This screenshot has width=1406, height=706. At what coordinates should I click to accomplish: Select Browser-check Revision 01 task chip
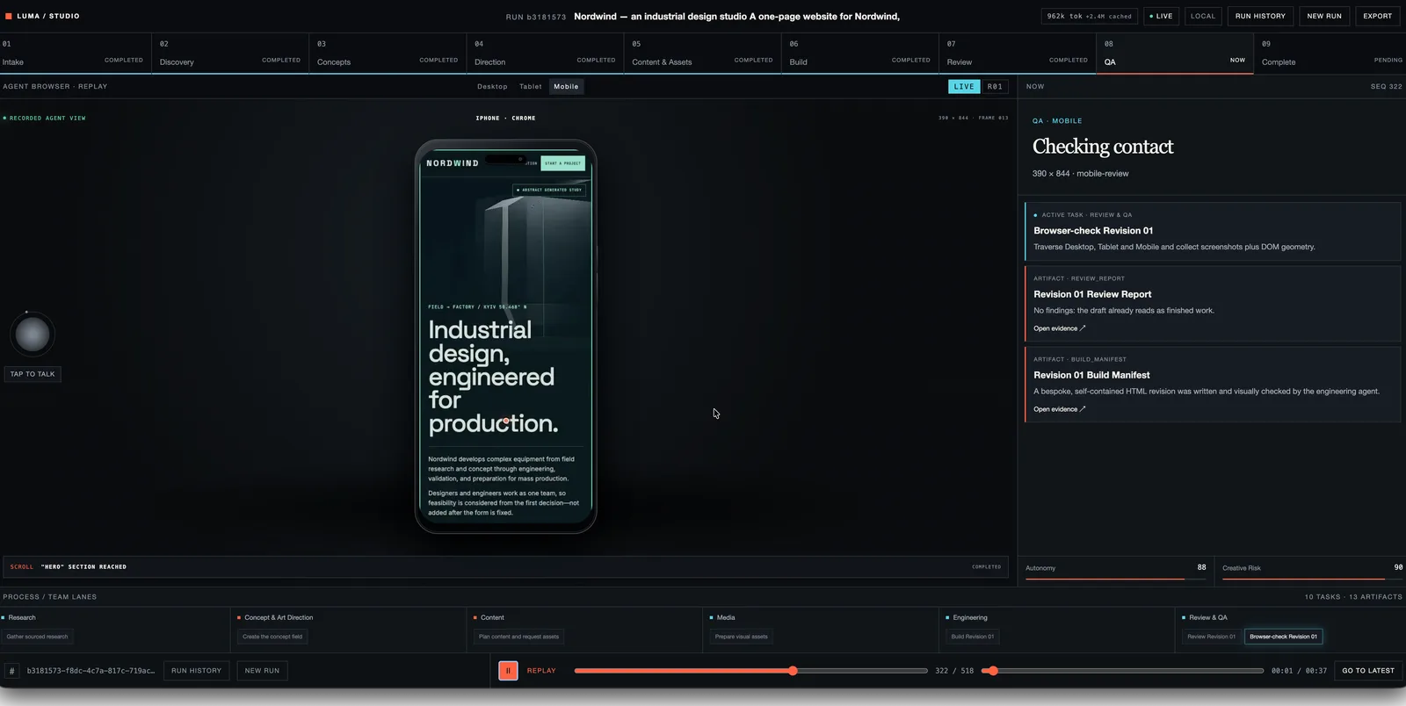[x=1283, y=637]
